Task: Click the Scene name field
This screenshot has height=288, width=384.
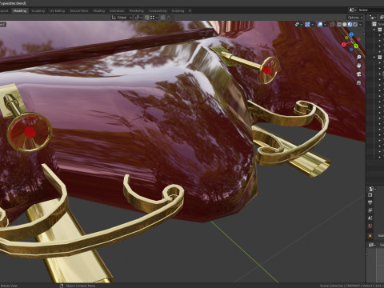Action: (371, 10)
